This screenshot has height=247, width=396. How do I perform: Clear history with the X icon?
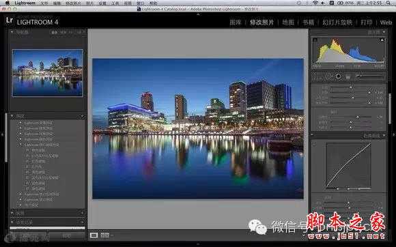coord(82,222)
